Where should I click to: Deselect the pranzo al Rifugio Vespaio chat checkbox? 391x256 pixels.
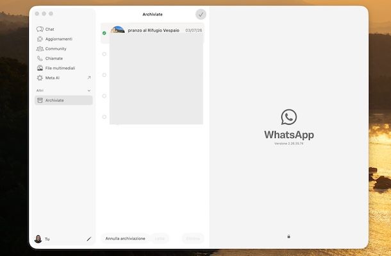104,33
